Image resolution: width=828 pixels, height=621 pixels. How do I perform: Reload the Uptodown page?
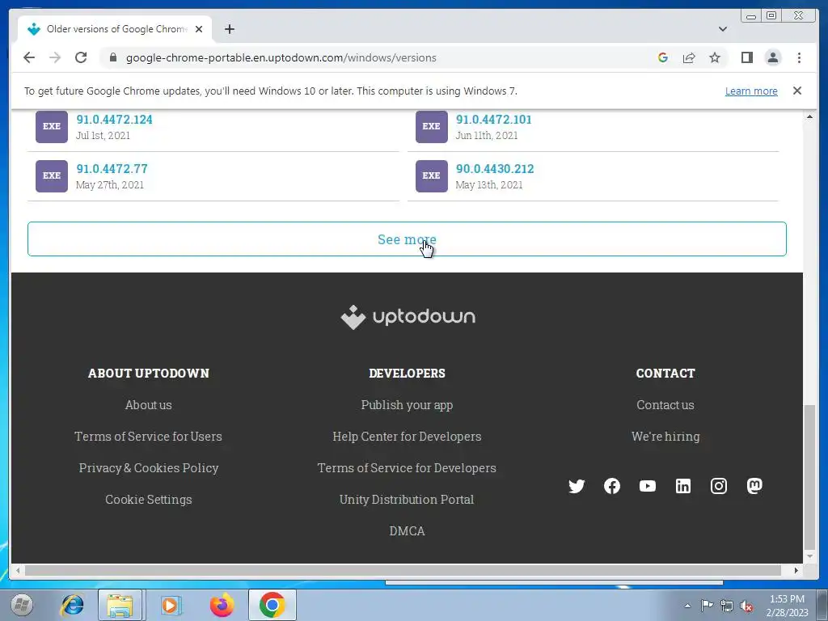point(81,57)
